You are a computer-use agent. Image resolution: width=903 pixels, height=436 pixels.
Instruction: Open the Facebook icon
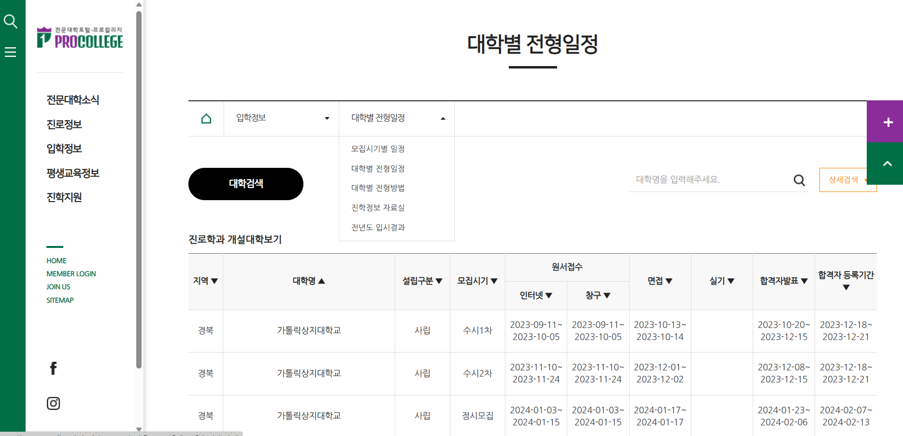(x=53, y=368)
